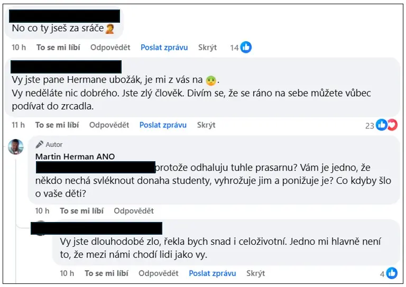This screenshot has height=287, width=406.
Task: Send message to first commenter via Poslat zprávu
Action: point(164,48)
